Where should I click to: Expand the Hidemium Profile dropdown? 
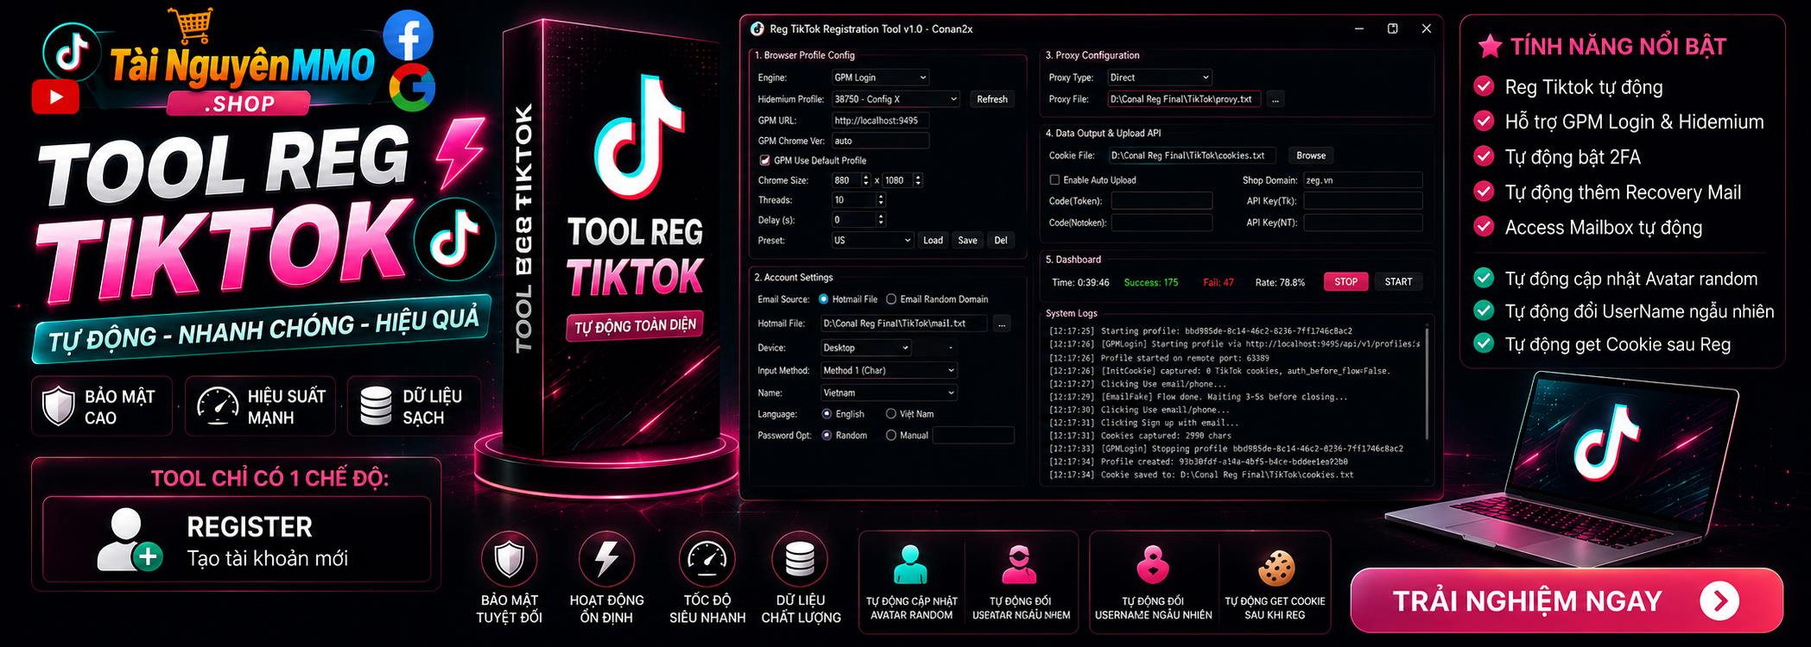(x=896, y=99)
